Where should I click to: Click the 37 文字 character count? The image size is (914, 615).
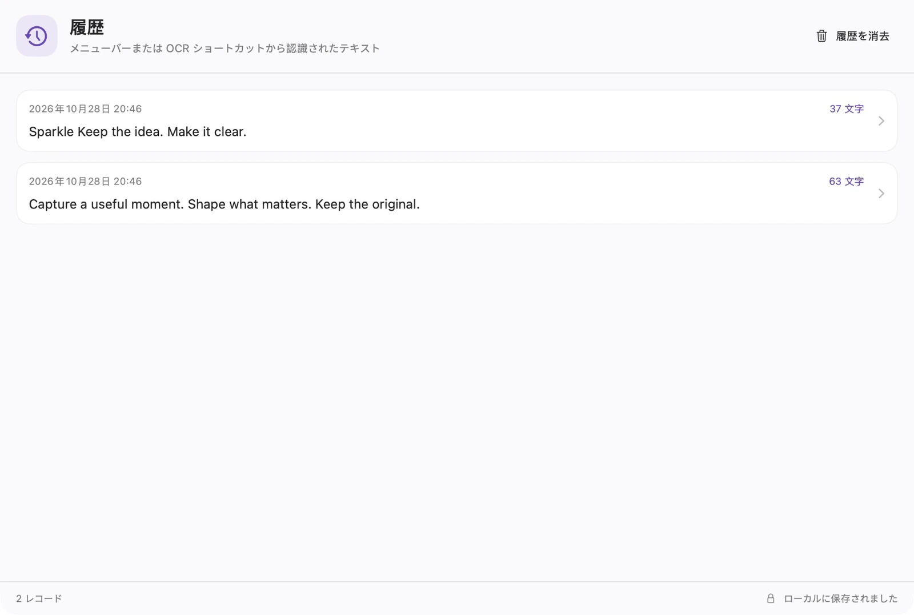click(847, 108)
